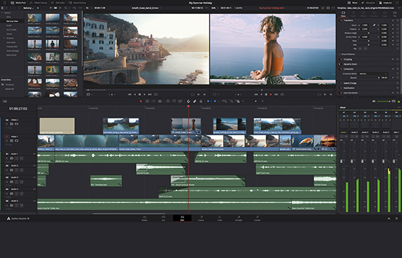Select the Blade Edit Mode tool
Screen dimensions: 402x258
point(159,102)
